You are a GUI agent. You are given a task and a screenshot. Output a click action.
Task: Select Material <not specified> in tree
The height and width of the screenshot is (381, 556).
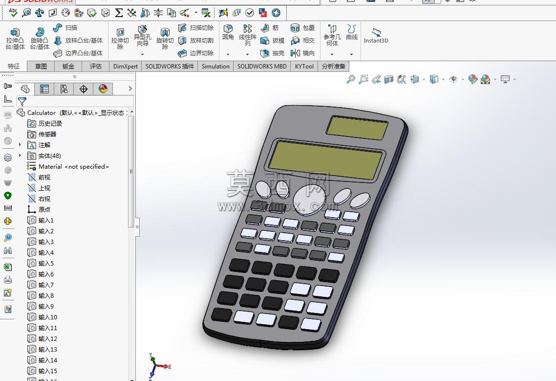pos(68,166)
